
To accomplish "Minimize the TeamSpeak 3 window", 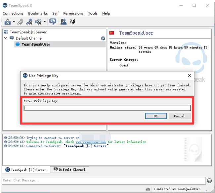I will 181,5.
